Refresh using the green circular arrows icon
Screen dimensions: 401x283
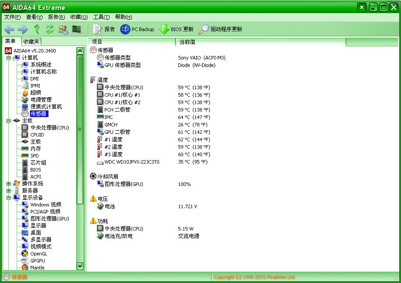point(50,29)
